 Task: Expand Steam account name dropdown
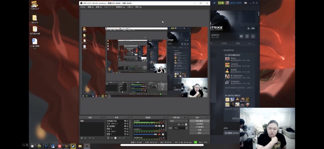click(236, 3)
